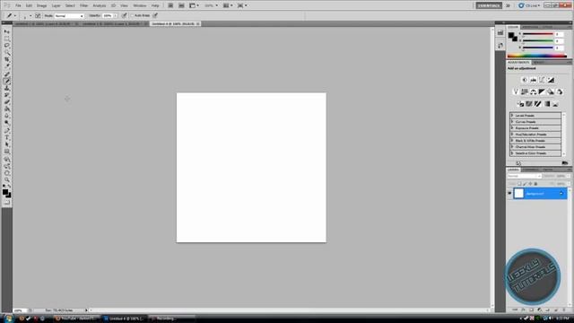Toggle the Brush panel button
Screen dimensions: 574x323
(x=38, y=16)
